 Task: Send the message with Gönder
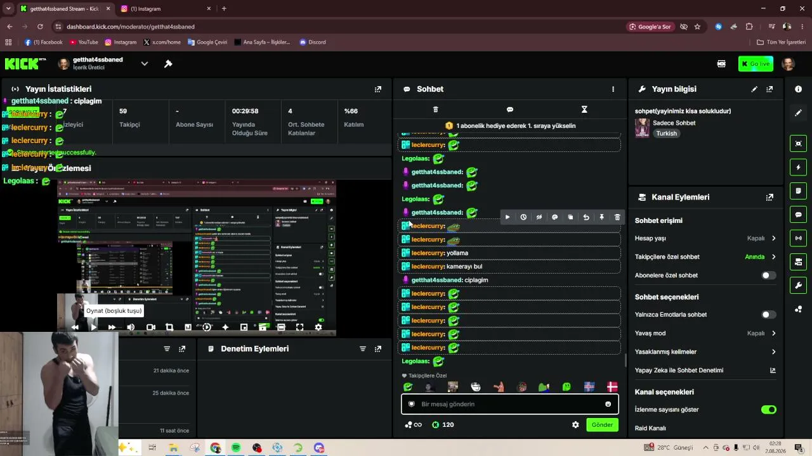point(602,425)
